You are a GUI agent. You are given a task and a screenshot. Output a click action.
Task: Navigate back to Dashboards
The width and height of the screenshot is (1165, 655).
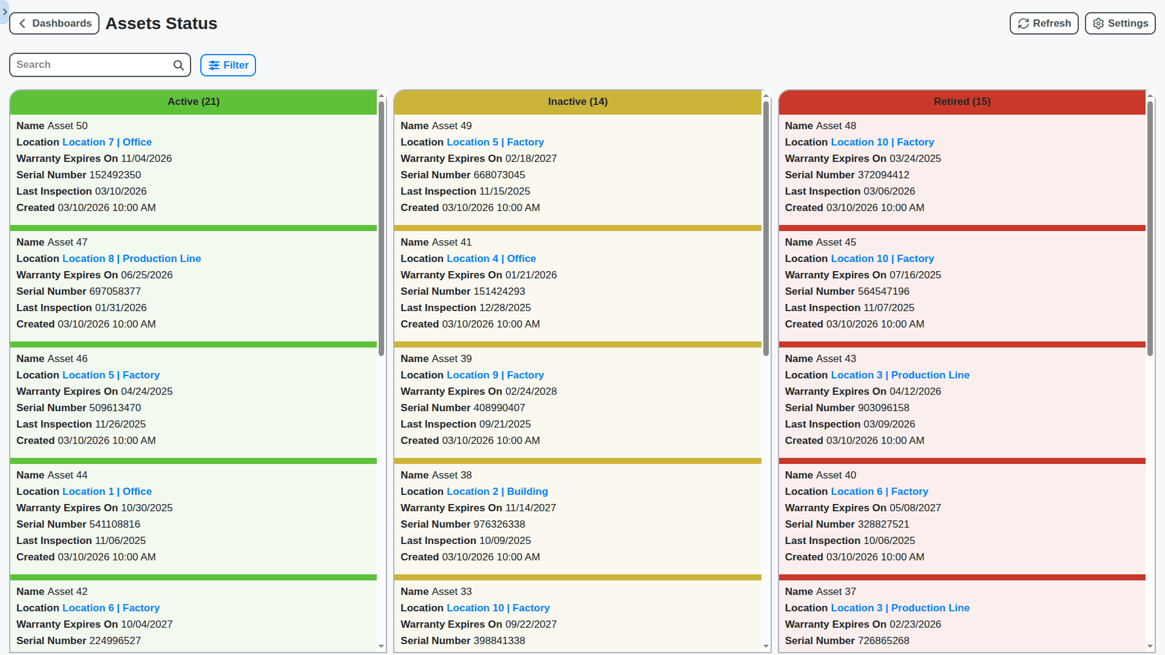click(54, 23)
